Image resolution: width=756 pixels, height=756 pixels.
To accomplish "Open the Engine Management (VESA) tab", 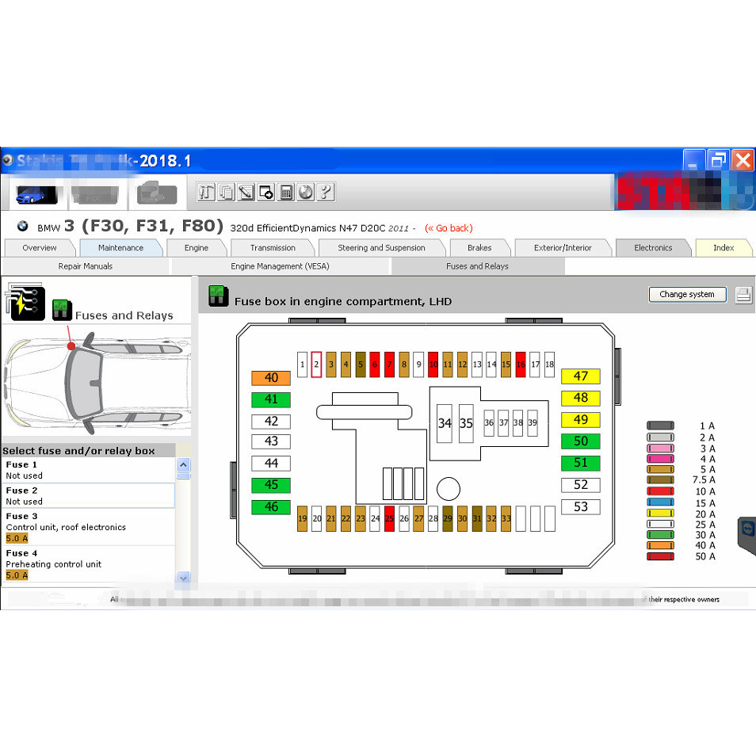I will pos(280,266).
